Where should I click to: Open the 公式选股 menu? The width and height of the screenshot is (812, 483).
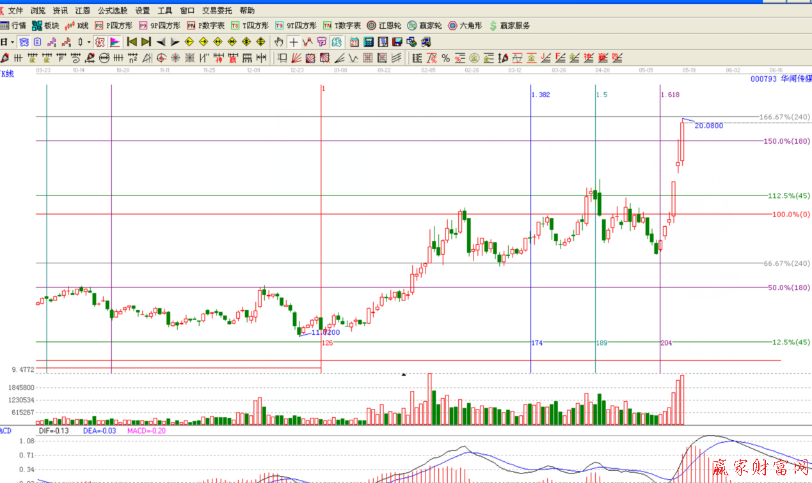pyautogui.click(x=113, y=11)
